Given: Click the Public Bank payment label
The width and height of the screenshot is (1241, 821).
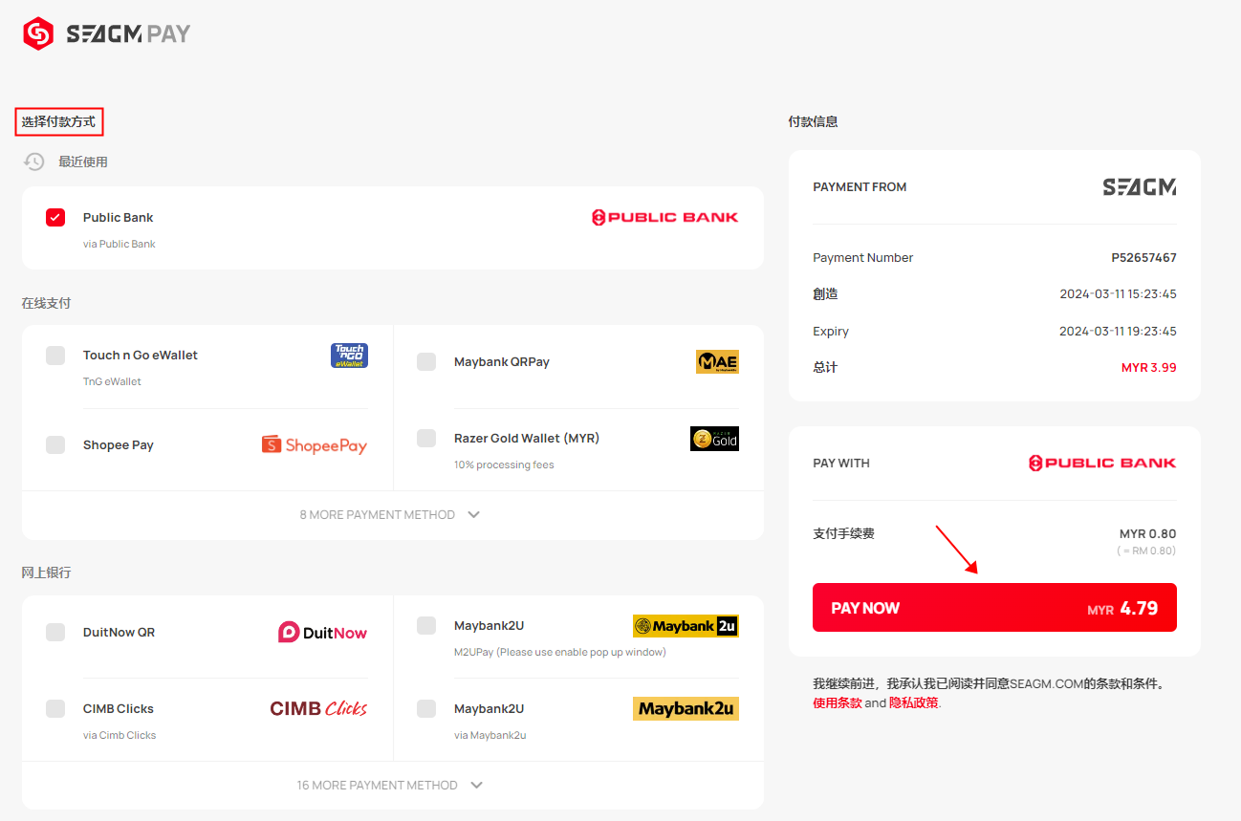Looking at the screenshot, I should coord(118,217).
